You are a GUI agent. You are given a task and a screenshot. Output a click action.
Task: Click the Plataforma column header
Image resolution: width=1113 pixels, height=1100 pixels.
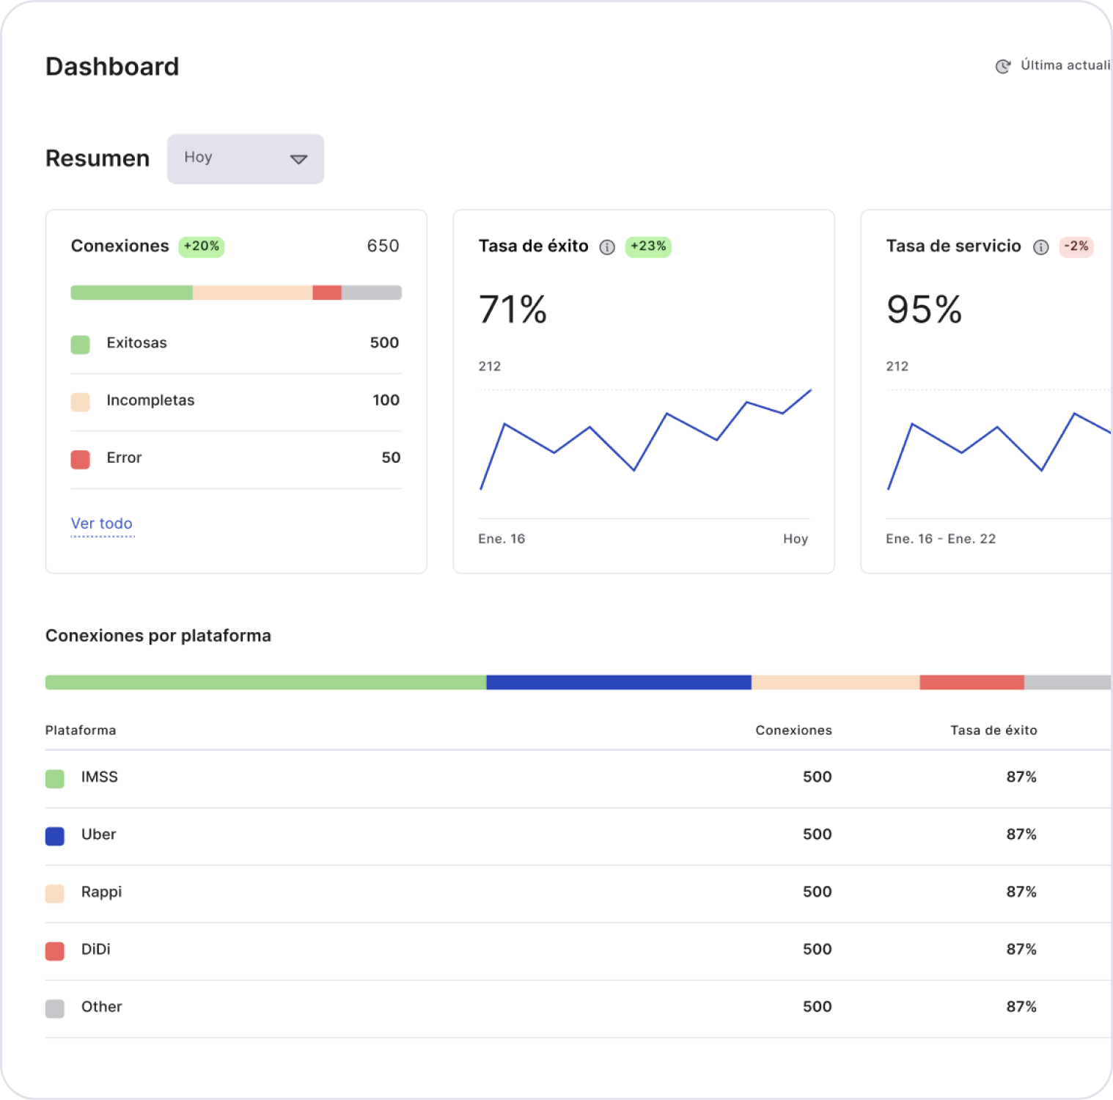[x=81, y=730]
